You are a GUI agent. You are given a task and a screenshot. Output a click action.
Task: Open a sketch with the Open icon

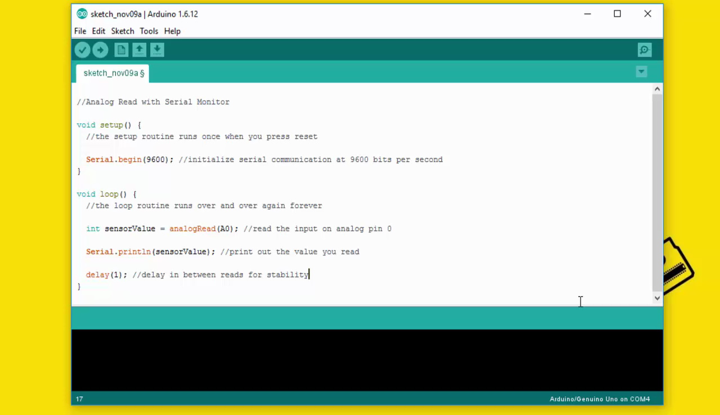coord(139,50)
